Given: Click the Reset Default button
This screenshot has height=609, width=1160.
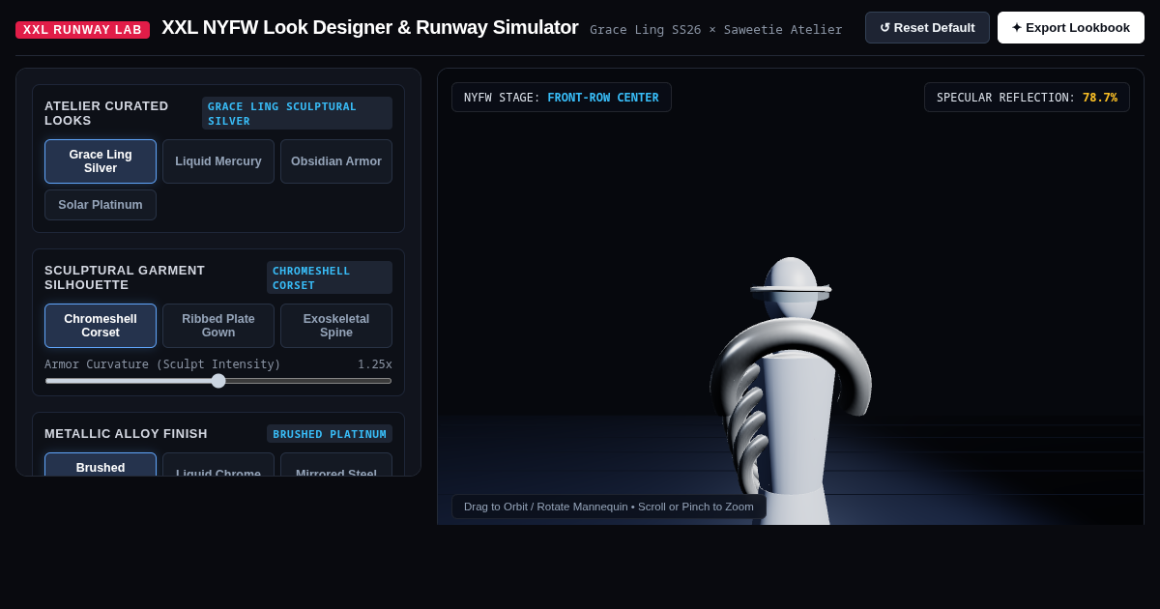Looking at the screenshot, I should pos(927,27).
